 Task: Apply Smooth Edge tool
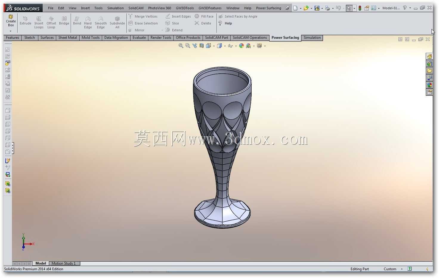pyautogui.click(x=101, y=23)
